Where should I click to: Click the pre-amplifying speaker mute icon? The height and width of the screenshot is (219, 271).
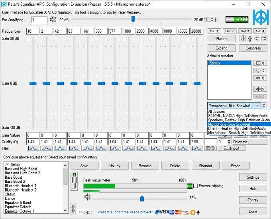[x=53, y=20]
